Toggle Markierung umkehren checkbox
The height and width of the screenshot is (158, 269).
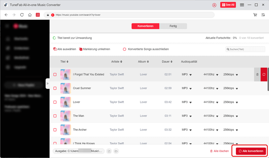(x=81, y=49)
